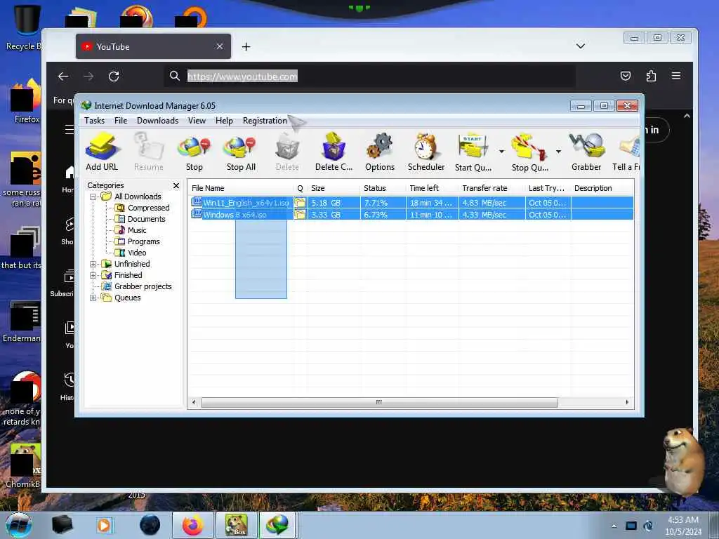
Task: Click the horizontal scrollbar thumb of the download list
Action: click(x=379, y=402)
